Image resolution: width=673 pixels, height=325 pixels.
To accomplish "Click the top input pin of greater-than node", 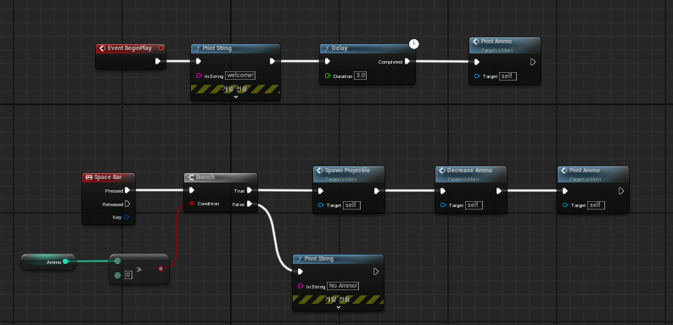I will pyautogui.click(x=118, y=261).
